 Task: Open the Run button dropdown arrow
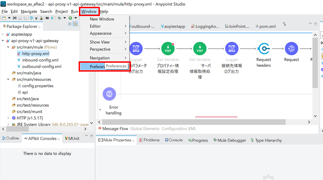point(75,18)
